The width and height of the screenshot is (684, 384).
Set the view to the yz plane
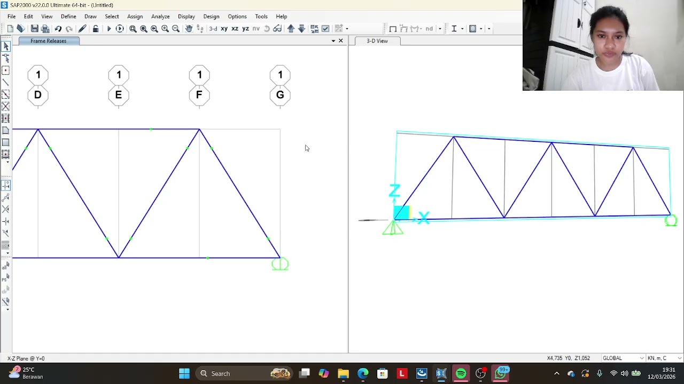pyautogui.click(x=245, y=29)
